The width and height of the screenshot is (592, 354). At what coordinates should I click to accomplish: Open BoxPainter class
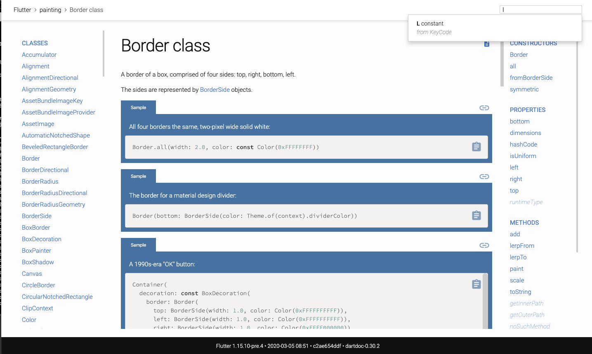click(x=37, y=251)
